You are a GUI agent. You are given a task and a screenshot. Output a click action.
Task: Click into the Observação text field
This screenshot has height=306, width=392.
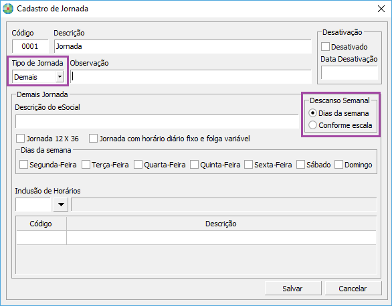coord(191,77)
